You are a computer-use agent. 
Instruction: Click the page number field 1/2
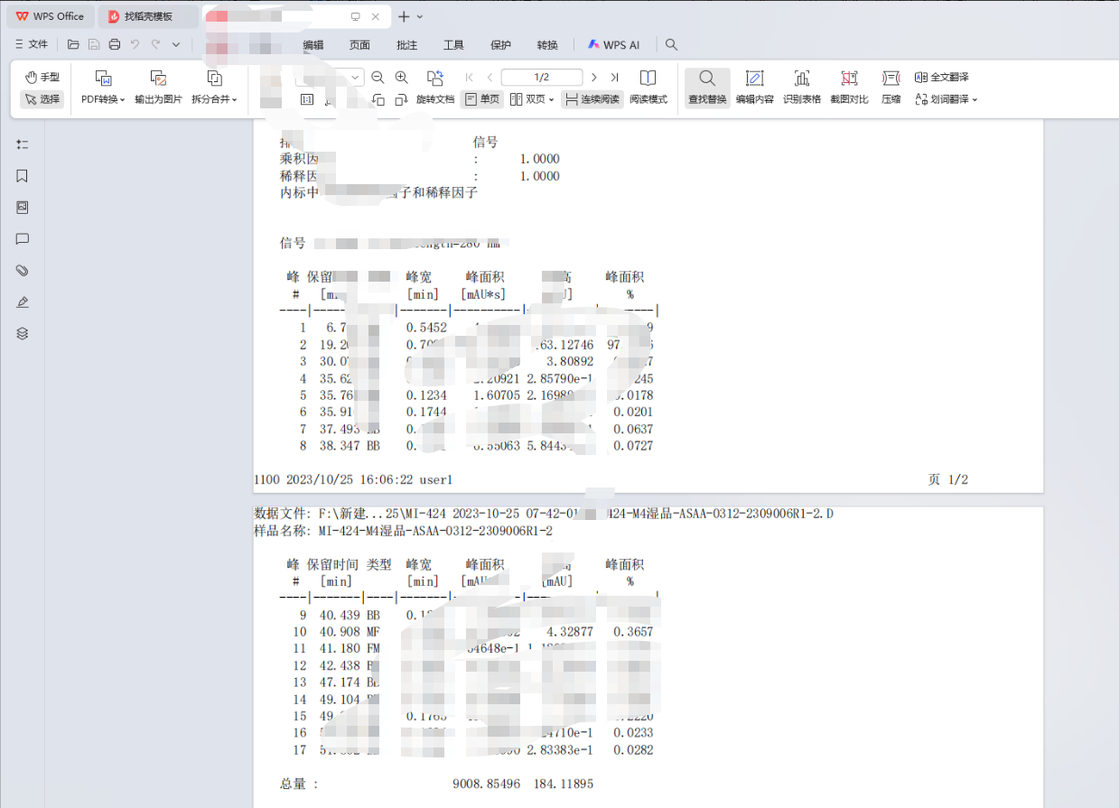pyautogui.click(x=542, y=78)
